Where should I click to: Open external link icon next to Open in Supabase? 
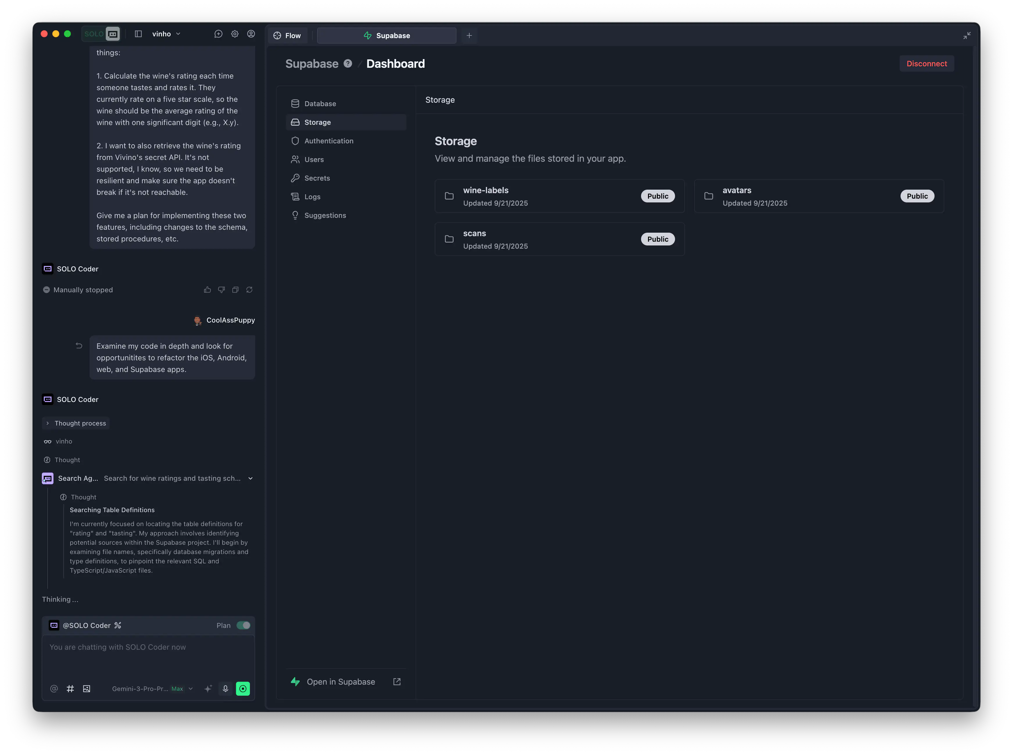click(397, 682)
